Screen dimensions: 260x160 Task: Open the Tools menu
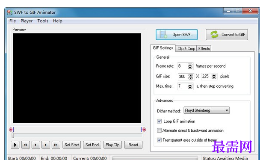point(43,21)
